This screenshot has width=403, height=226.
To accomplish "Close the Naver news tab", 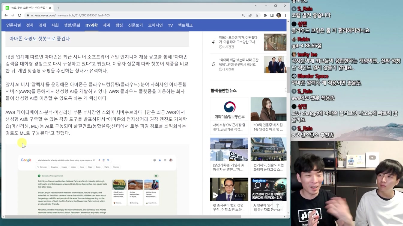I will tap(50, 8).
